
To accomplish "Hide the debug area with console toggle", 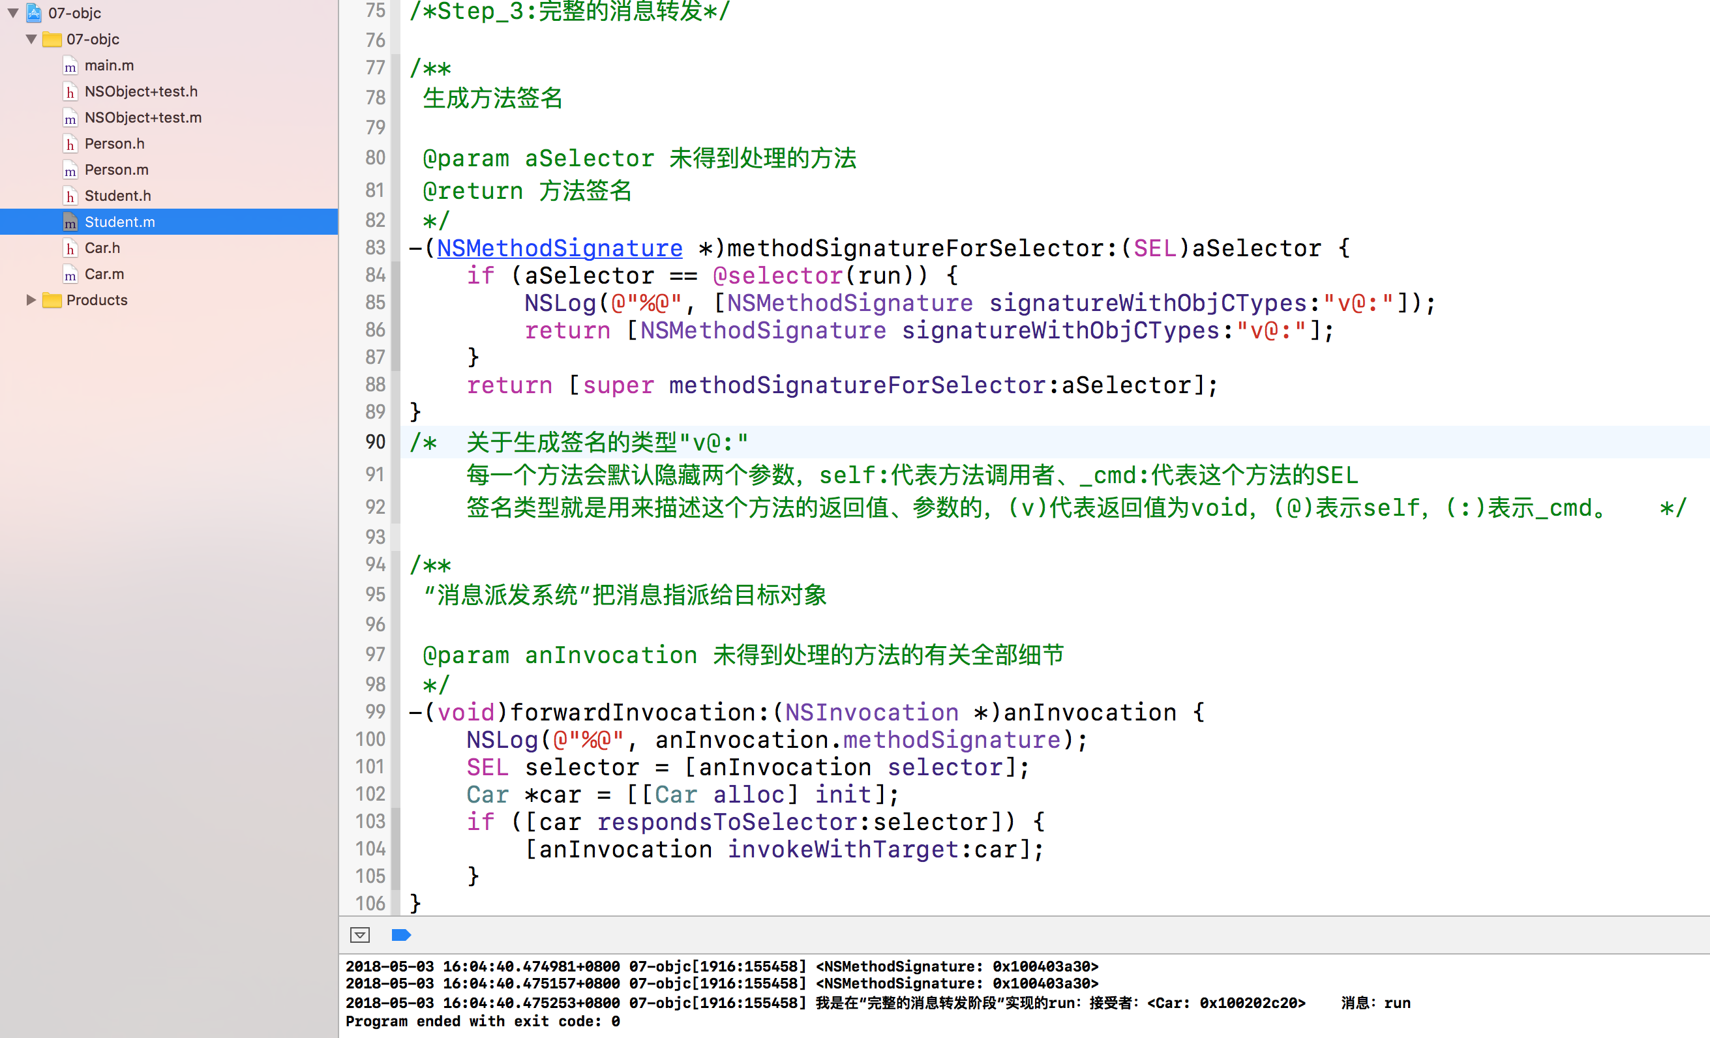I will pos(359,934).
